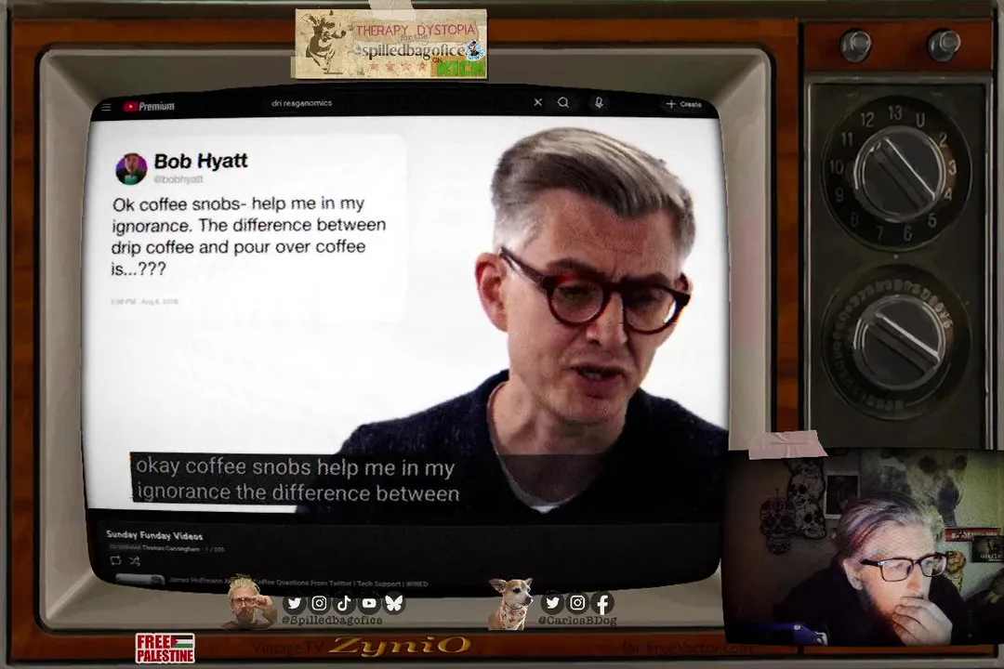Click the magnifying glass search icon

pyautogui.click(x=562, y=102)
